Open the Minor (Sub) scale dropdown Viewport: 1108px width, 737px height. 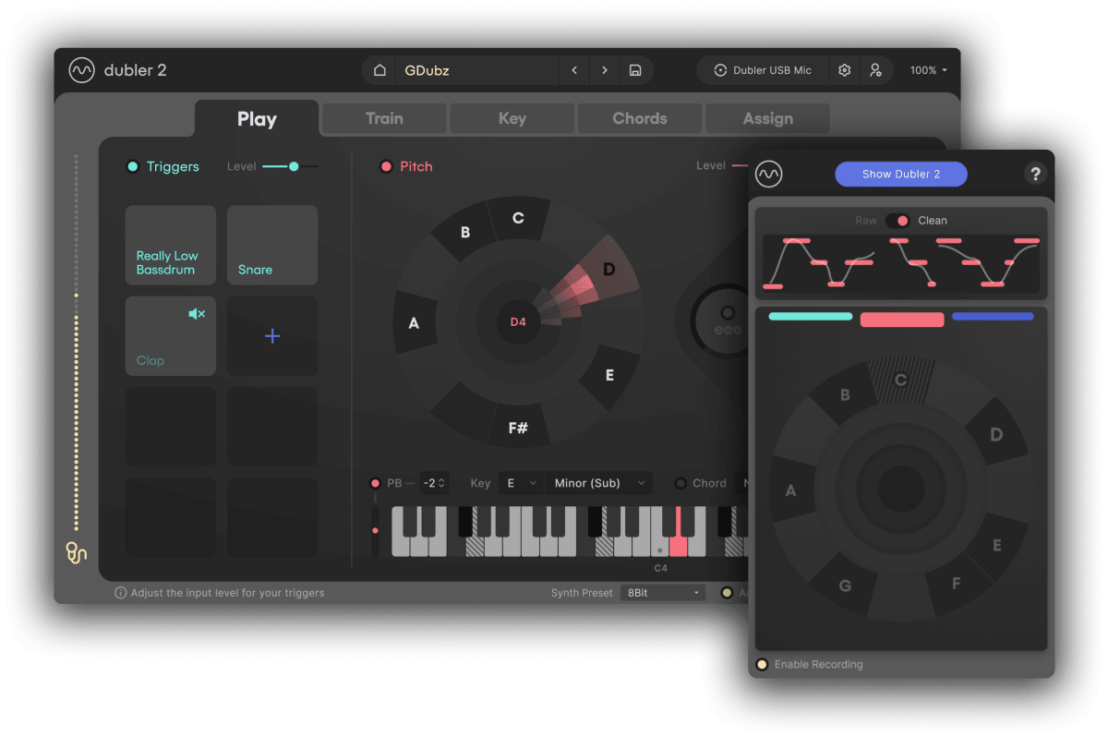click(598, 482)
